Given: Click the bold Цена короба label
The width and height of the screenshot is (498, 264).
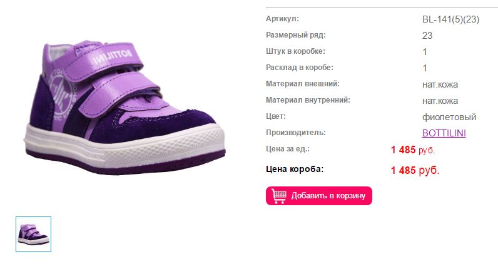Looking at the screenshot, I should point(295,169).
